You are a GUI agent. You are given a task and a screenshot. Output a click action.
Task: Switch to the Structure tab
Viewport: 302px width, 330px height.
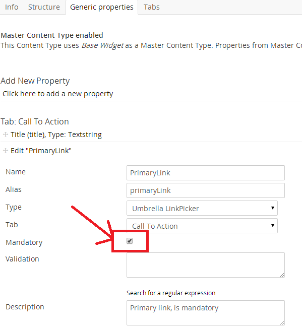44,7
